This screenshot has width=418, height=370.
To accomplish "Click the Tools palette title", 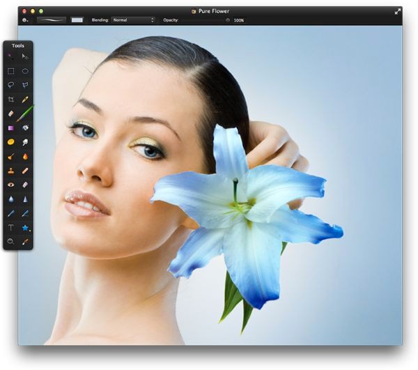I will [18, 45].
